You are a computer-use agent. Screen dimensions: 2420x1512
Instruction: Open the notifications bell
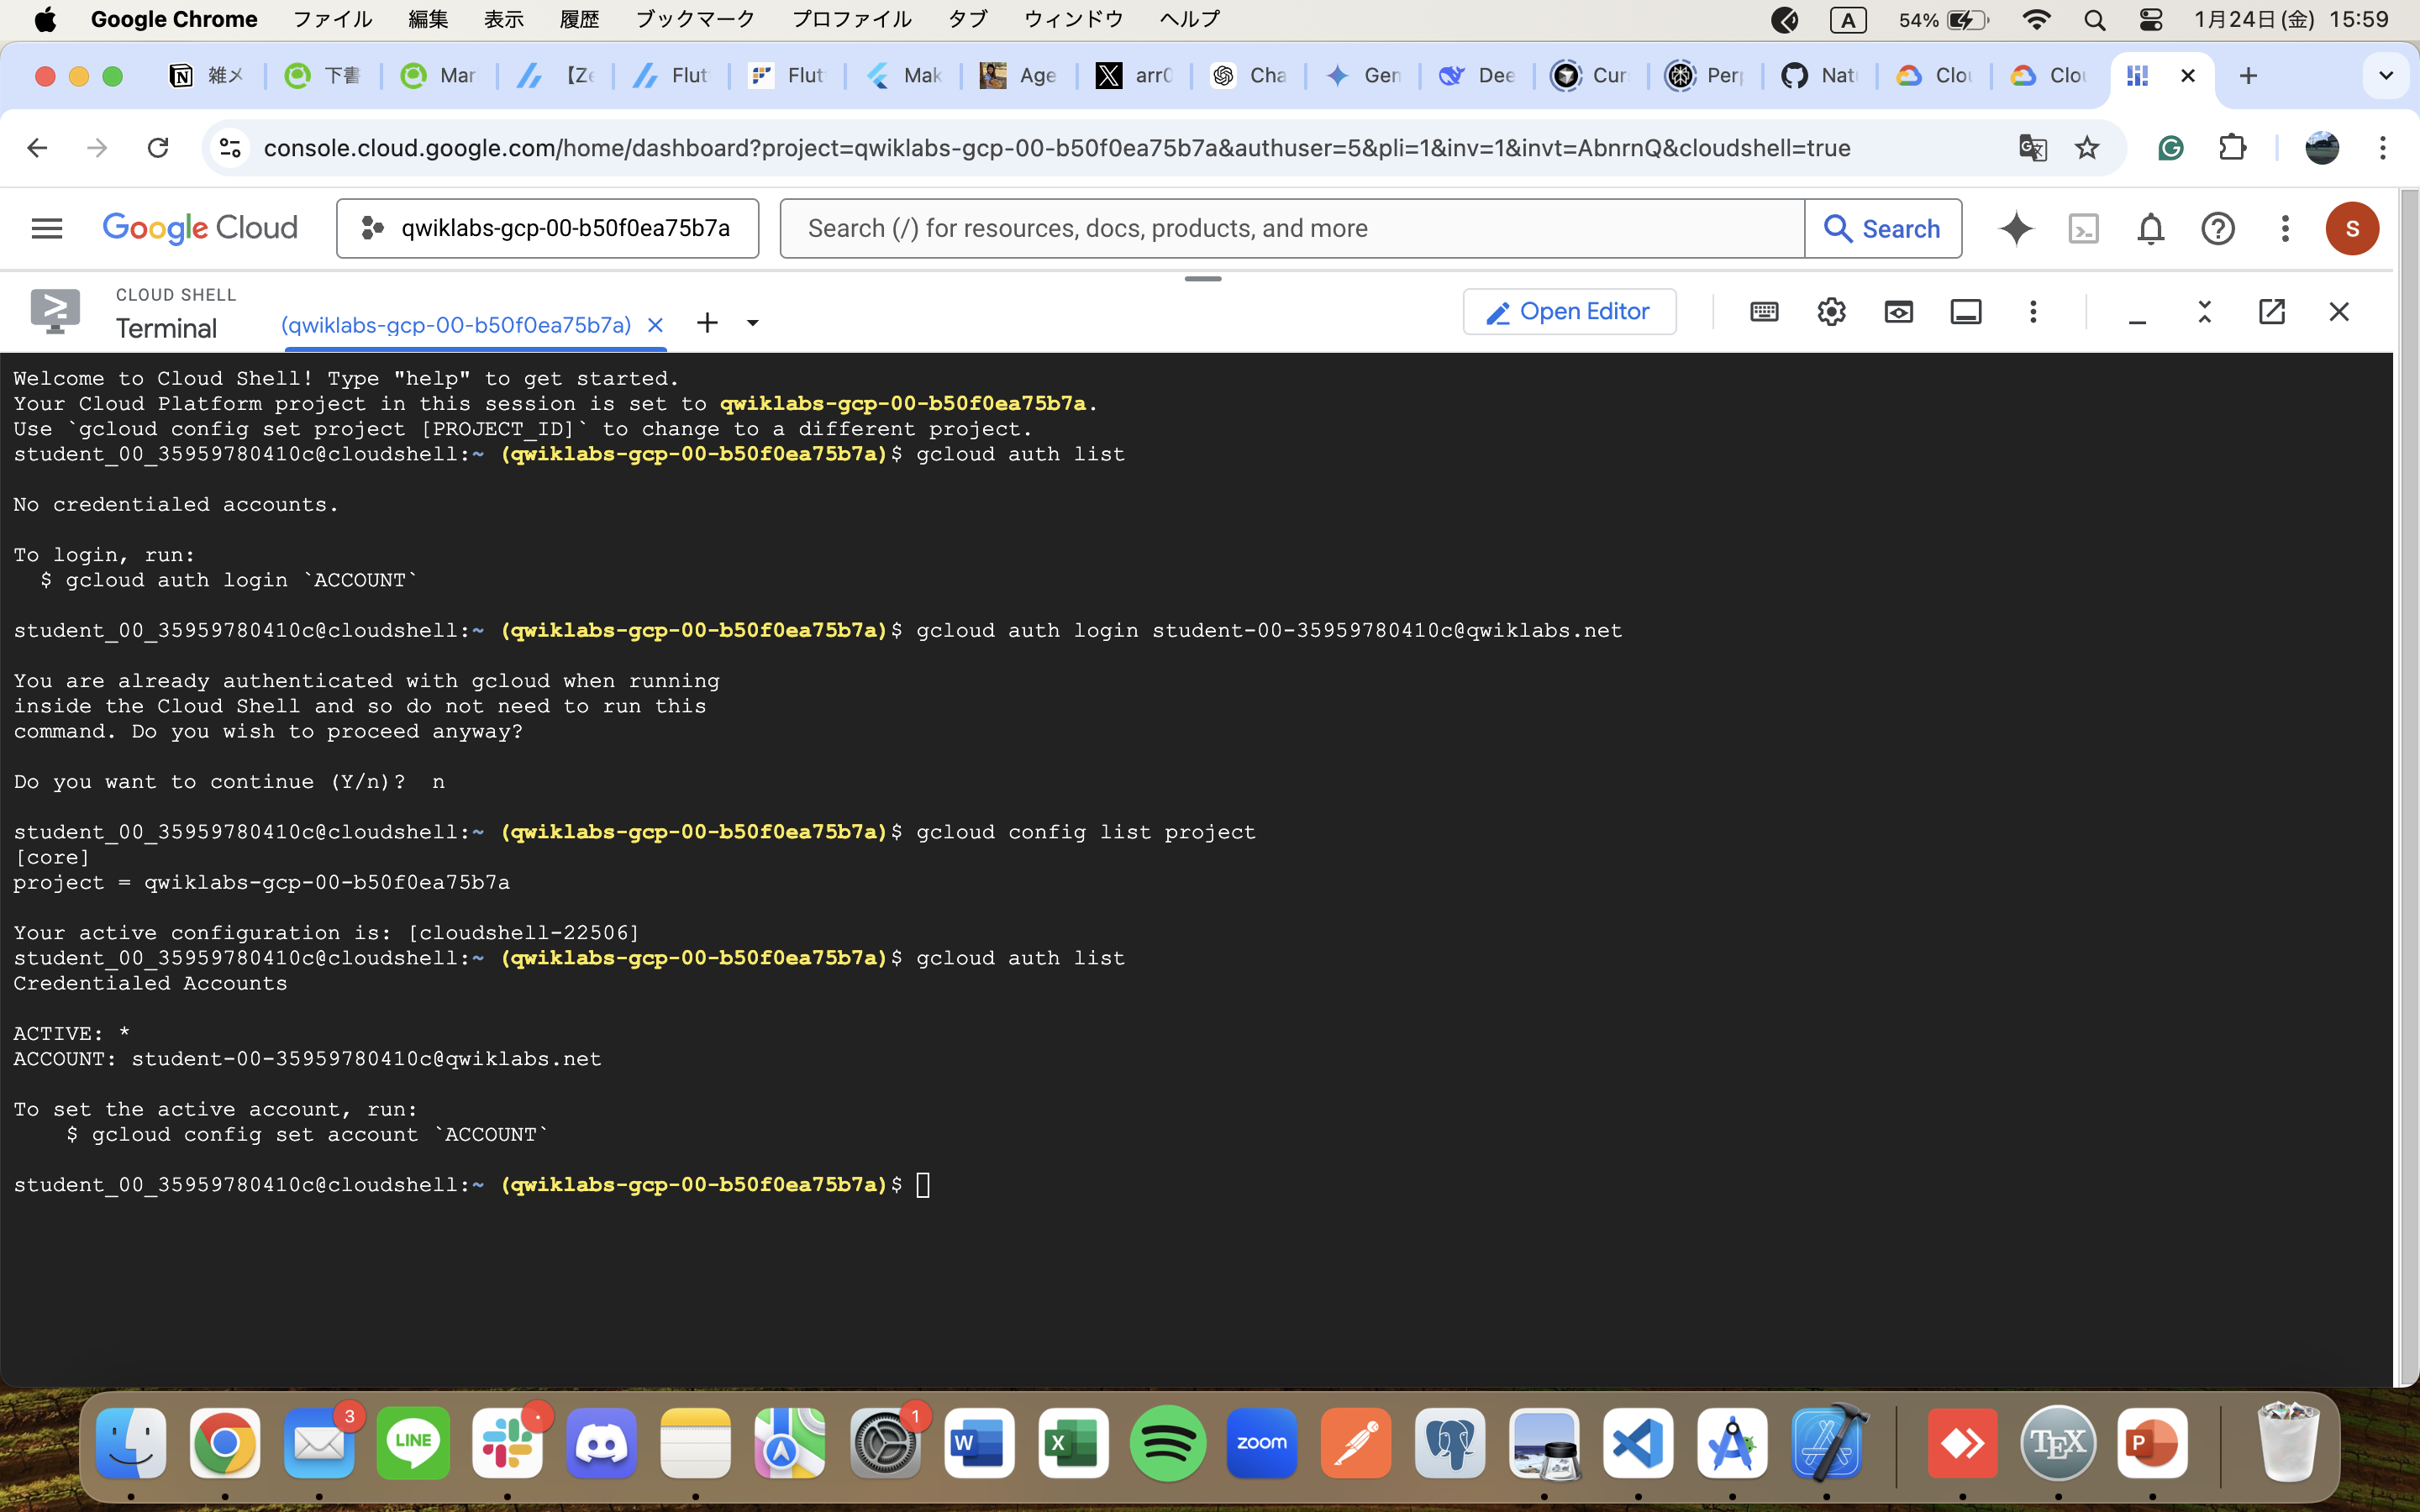(x=2151, y=228)
